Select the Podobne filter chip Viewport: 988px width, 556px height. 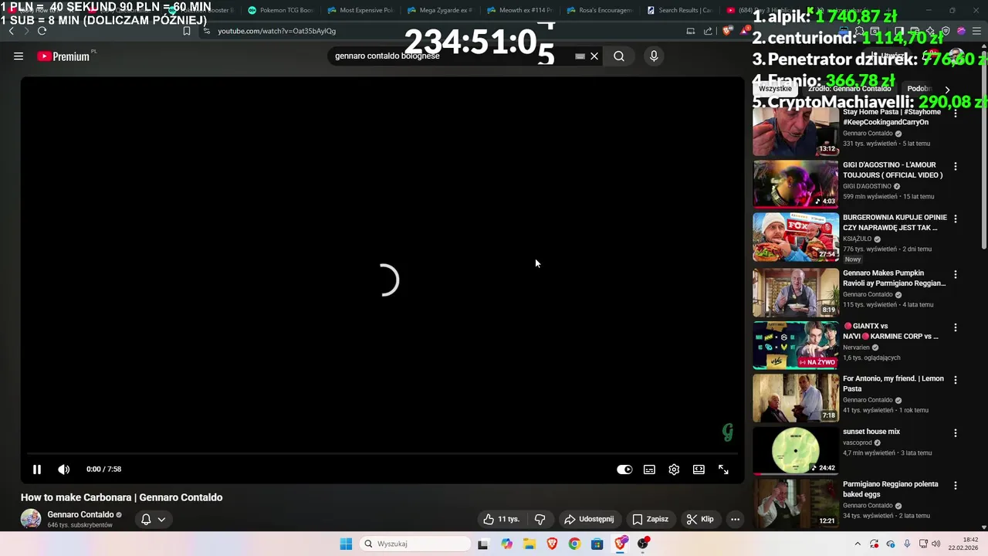(920, 89)
